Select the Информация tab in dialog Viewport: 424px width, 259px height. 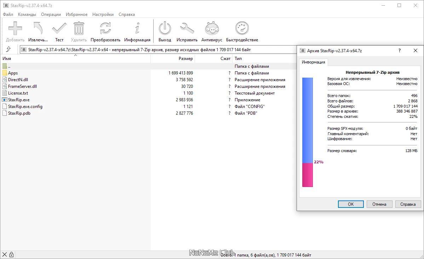[313, 62]
